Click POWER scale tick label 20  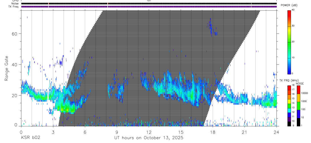(293, 42)
